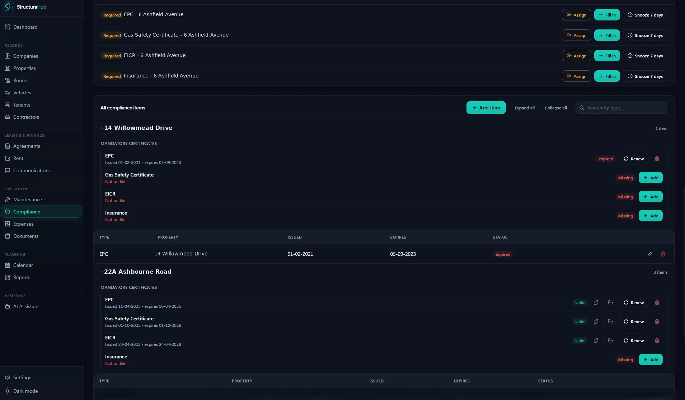
Task: Open Reports in sidebar
Action: point(42,277)
